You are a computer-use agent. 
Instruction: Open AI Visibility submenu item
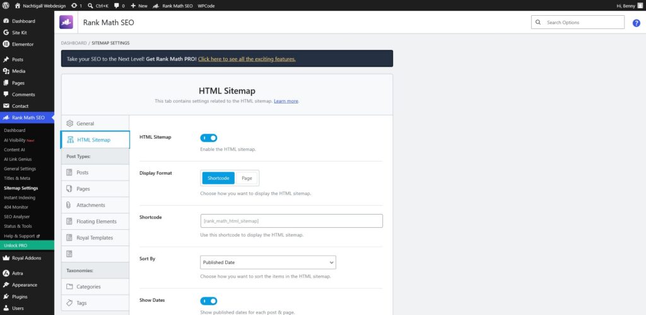(19, 140)
